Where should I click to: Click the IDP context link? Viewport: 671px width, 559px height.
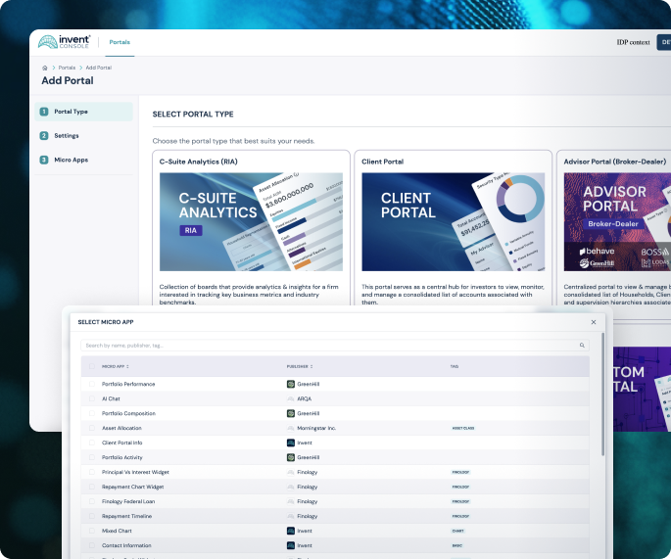pos(633,42)
